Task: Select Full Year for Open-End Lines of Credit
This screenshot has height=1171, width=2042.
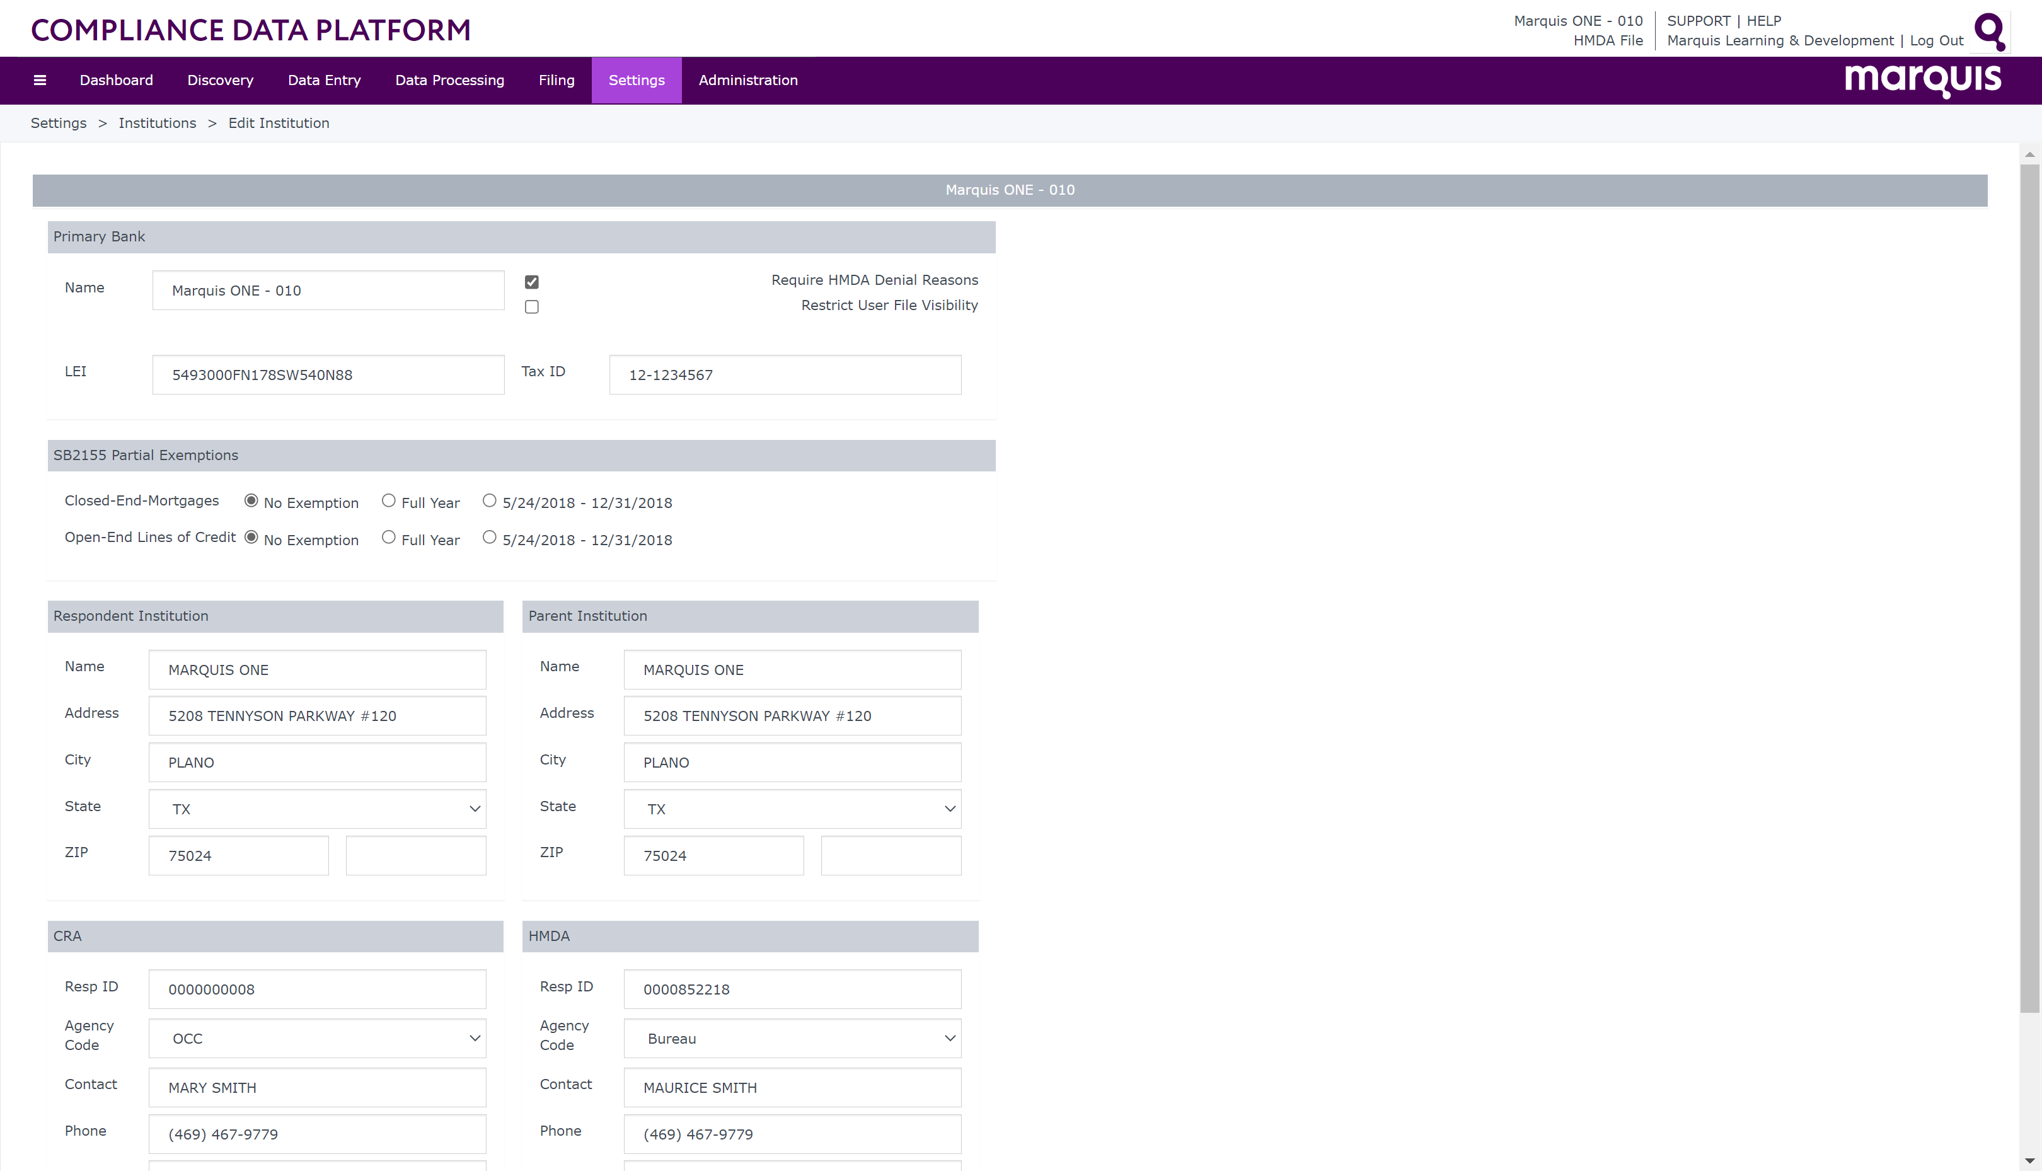Action: click(x=388, y=537)
